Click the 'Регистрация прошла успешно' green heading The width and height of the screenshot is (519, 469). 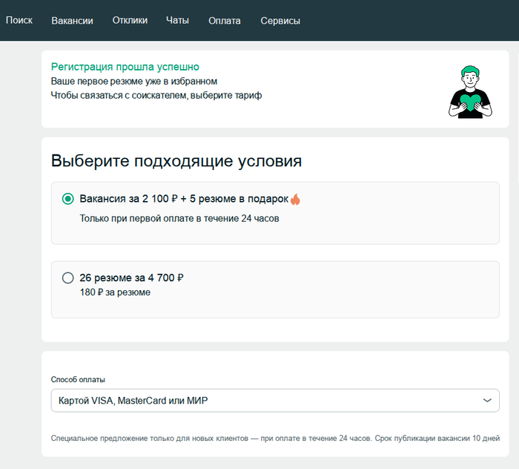[x=125, y=67]
